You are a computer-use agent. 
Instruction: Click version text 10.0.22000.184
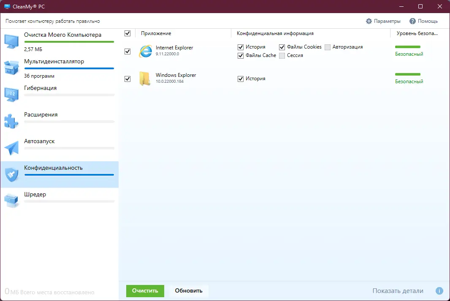[x=170, y=81]
